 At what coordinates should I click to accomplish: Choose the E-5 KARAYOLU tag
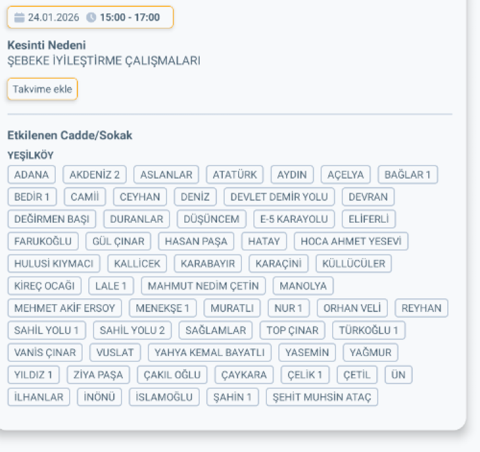[x=294, y=219]
